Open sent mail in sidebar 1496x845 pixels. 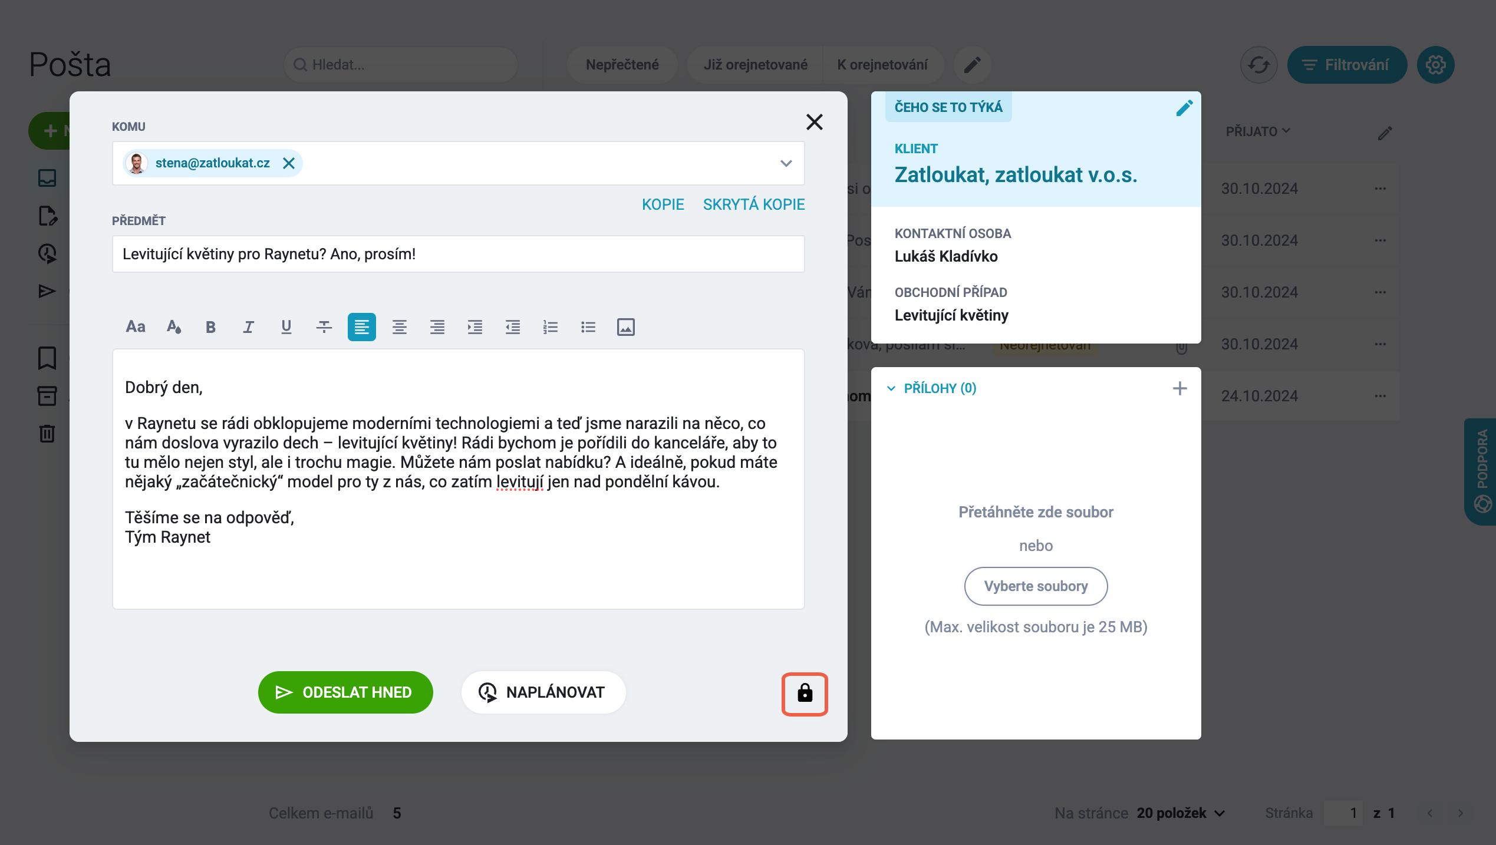point(47,291)
